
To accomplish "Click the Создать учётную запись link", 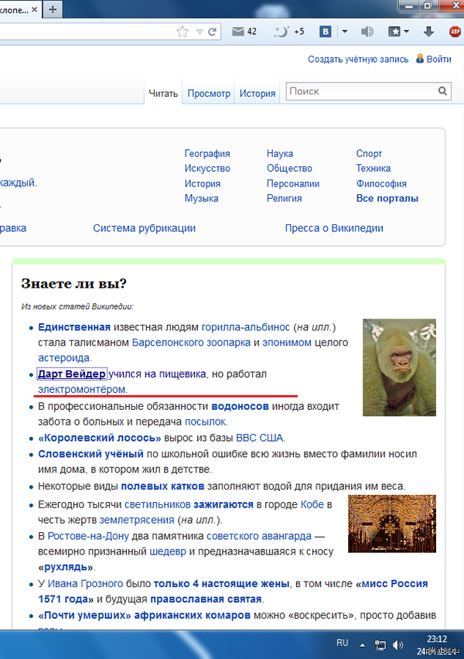I will (358, 60).
